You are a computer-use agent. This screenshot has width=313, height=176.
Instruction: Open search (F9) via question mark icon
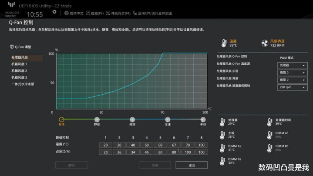point(88,13)
